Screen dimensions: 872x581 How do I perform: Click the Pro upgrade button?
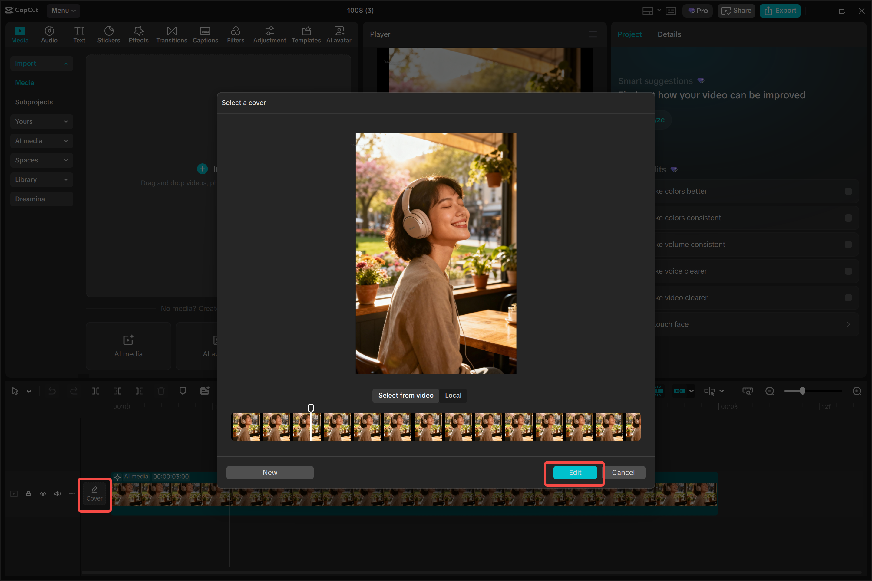698,11
